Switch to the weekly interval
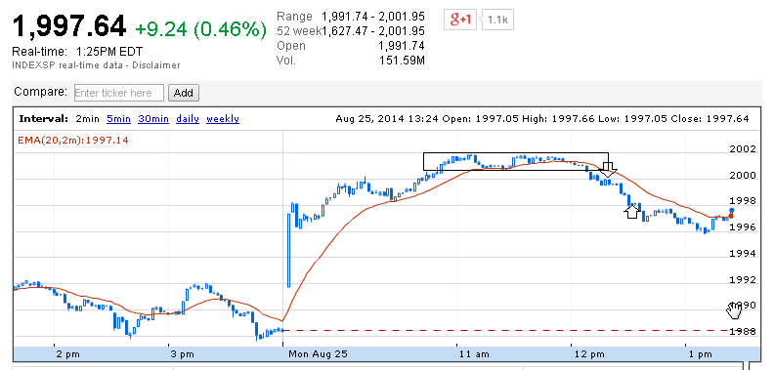This screenshot has height=370, width=774. tap(223, 119)
